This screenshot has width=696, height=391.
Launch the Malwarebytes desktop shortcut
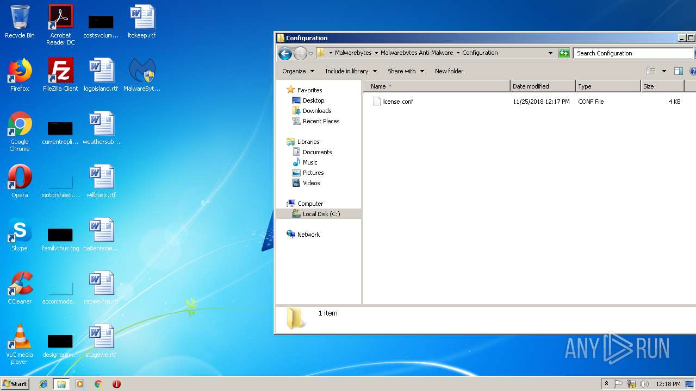(x=142, y=75)
